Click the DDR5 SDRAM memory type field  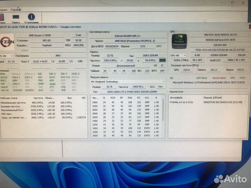[150, 55]
